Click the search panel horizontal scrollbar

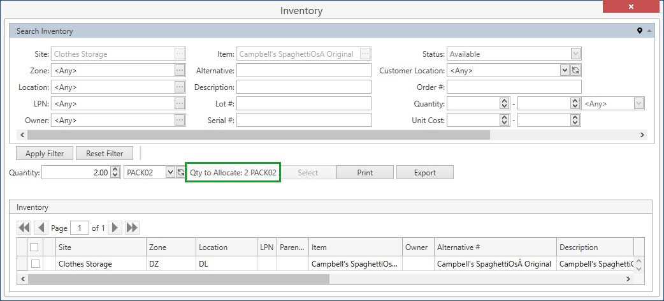(x=258, y=135)
